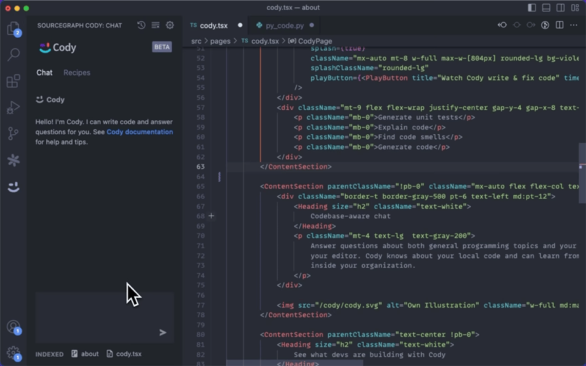The image size is (586, 366).
Task: Open the Split Editor icon
Action: click(x=559, y=25)
